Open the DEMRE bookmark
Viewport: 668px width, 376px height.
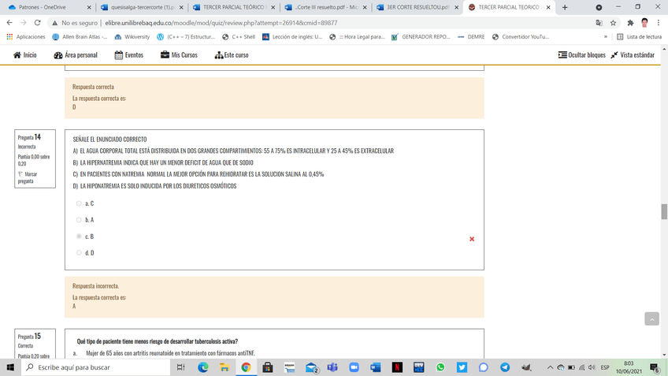coord(471,37)
